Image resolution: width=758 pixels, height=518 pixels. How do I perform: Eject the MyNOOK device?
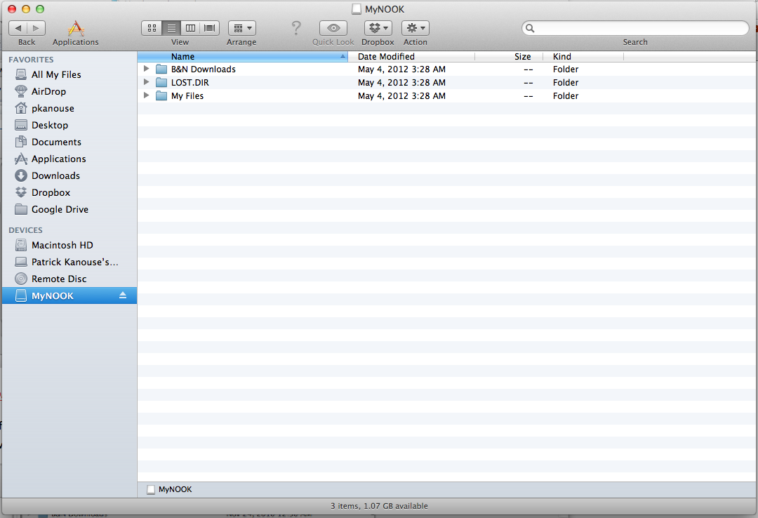pyautogui.click(x=123, y=295)
